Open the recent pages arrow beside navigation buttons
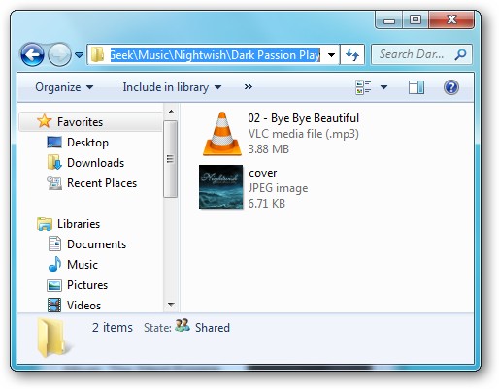The width and height of the screenshot is (499, 389). point(79,55)
